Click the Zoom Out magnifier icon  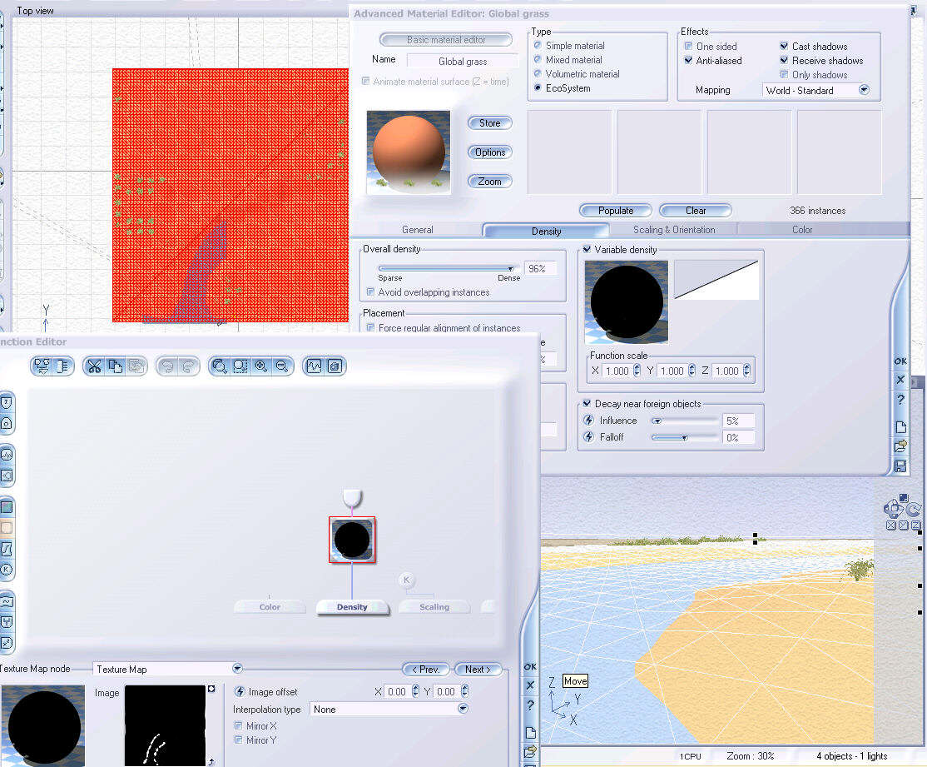[x=282, y=366]
